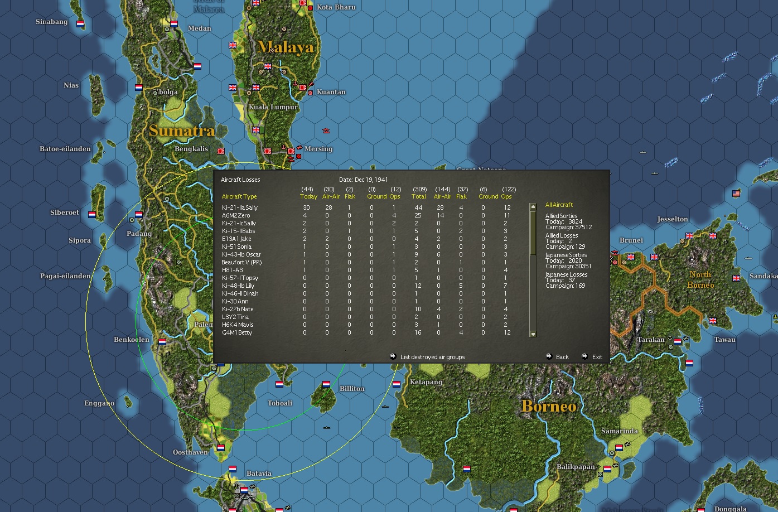The height and width of the screenshot is (512, 778).
Task: Click the British flag base at Brunei
Action: [631, 257]
